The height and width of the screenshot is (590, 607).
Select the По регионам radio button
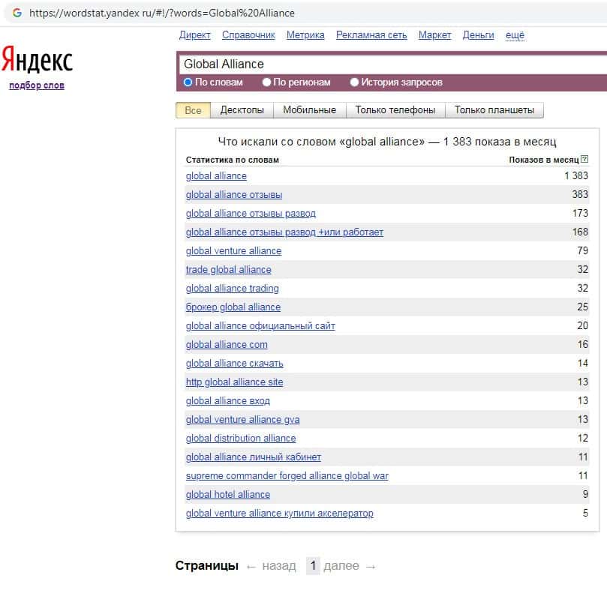(266, 82)
